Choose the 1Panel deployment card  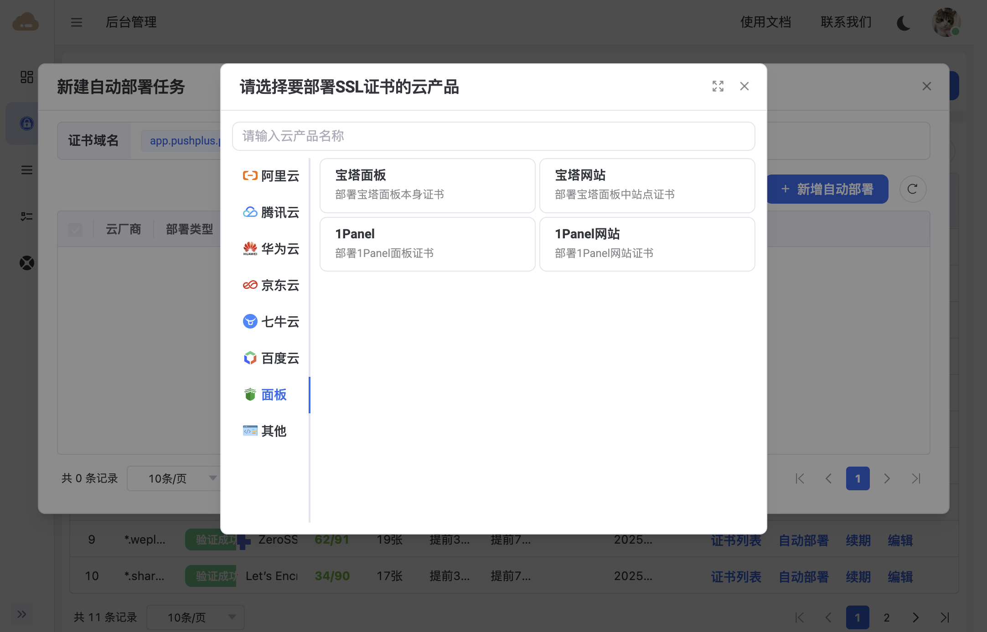click(x=427, y=244)
